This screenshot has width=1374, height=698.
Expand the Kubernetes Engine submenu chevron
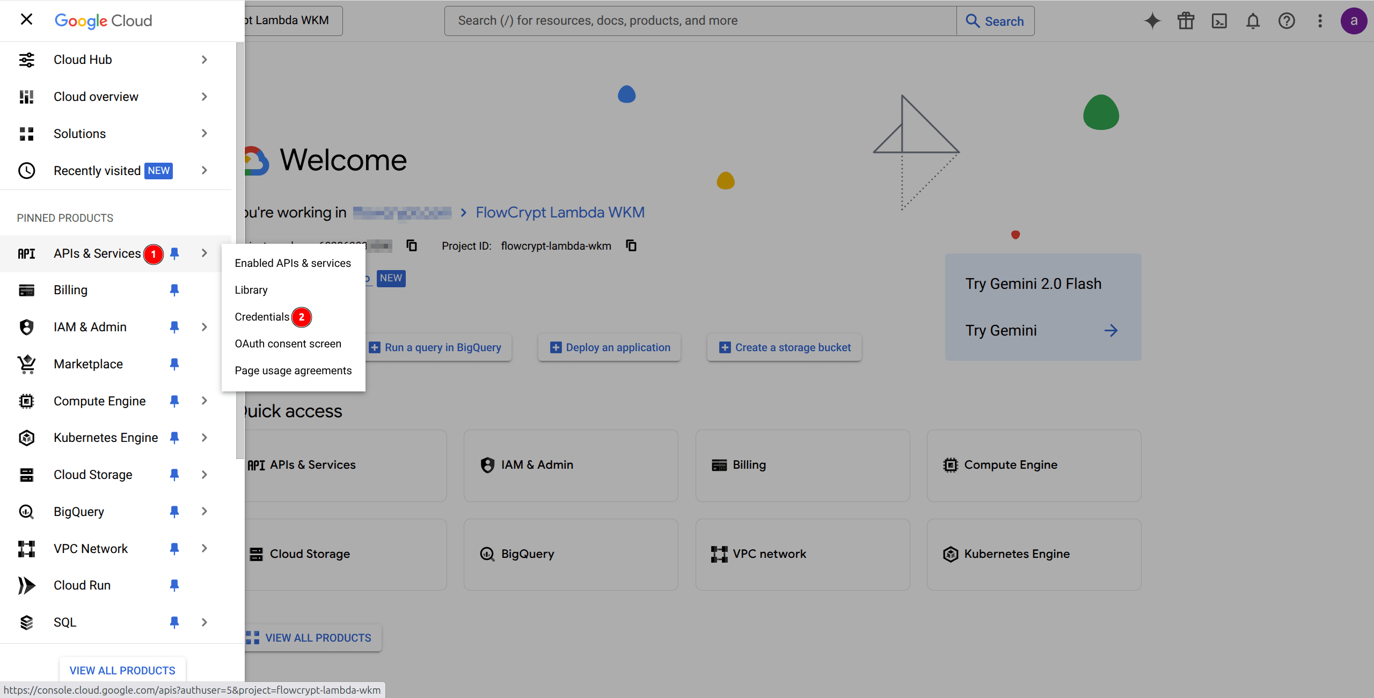(204, 438)
